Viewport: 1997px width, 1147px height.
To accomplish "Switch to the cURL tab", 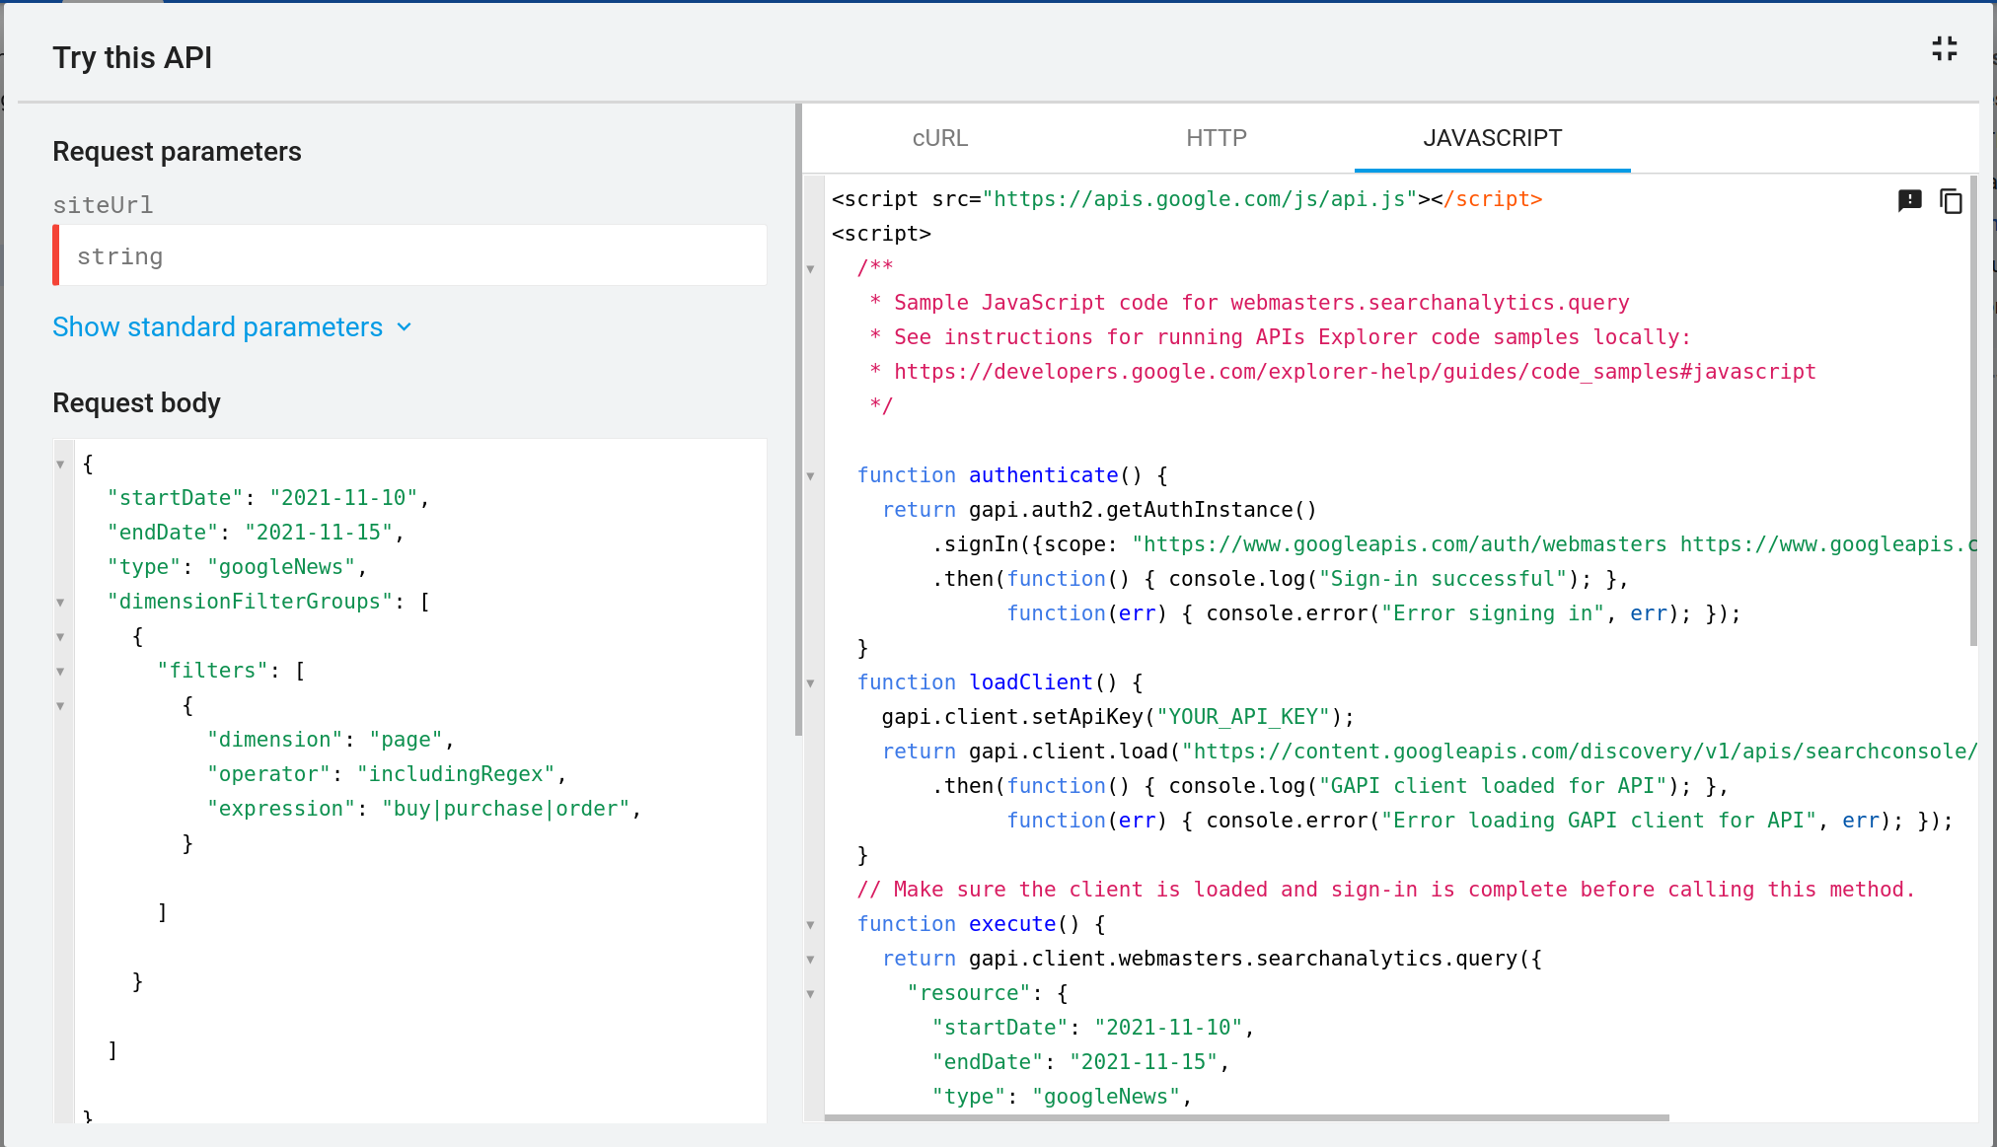I will [939, 137].
